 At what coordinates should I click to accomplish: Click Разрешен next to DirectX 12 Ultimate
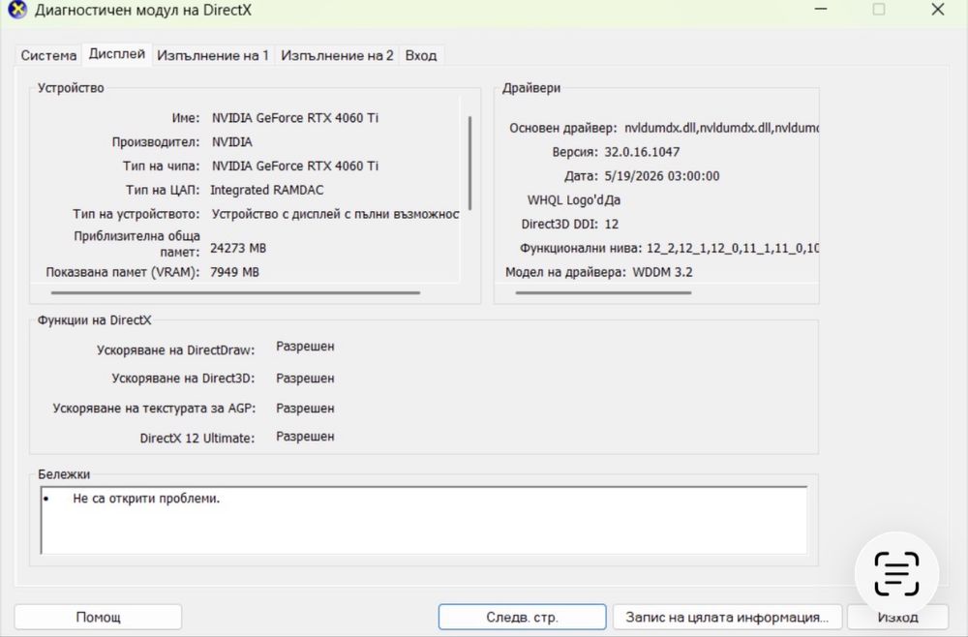[x=305, y=437]
